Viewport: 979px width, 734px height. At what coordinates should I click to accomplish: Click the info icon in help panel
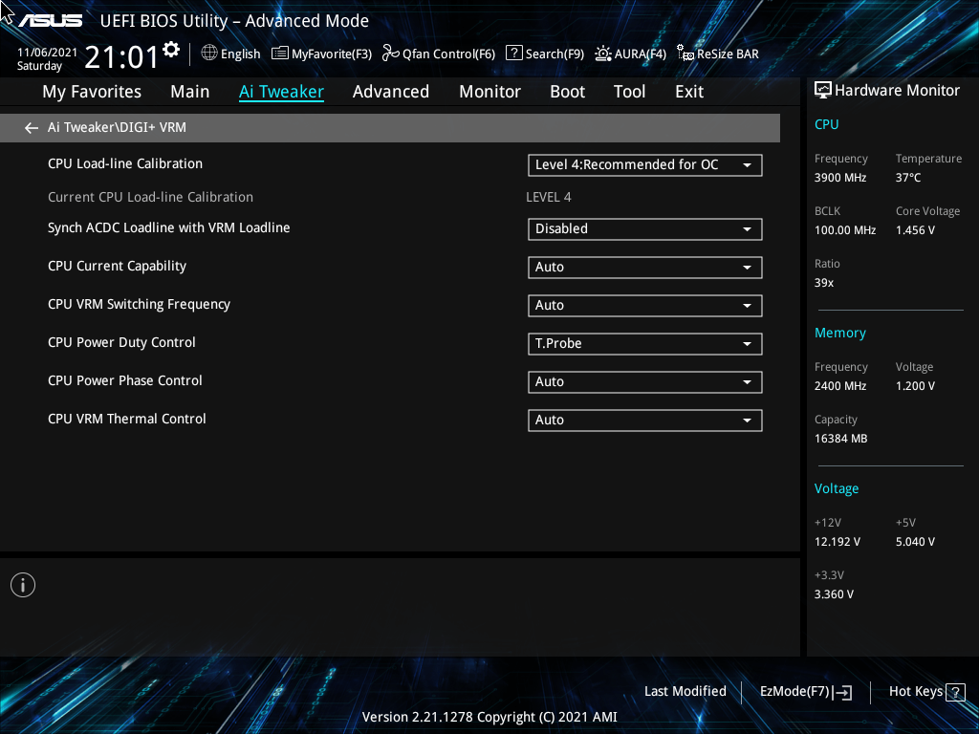coord(23,585)
